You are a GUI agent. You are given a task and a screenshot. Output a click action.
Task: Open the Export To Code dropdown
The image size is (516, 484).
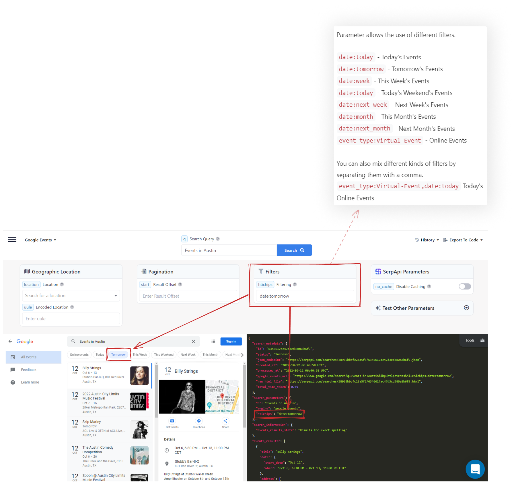tap(463, 240)
